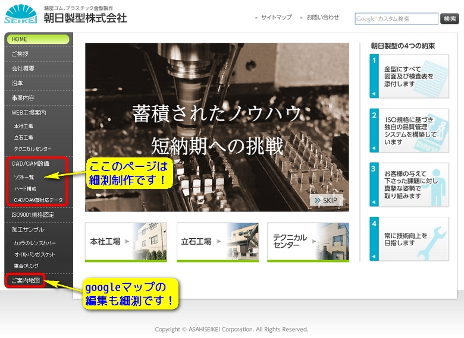Click the Asahi Seikei company logo
The height and width of the screenshot is (338, 464).
(x=20, y=14)
